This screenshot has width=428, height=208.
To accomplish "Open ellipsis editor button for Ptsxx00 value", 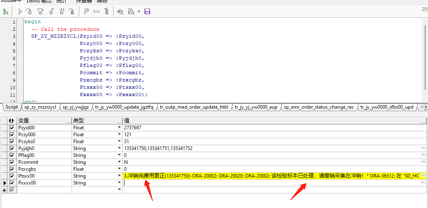I will tap(423, 176).
